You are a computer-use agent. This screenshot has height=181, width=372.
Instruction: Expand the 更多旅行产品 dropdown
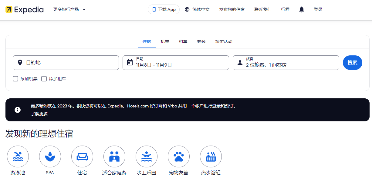[69, 9]
